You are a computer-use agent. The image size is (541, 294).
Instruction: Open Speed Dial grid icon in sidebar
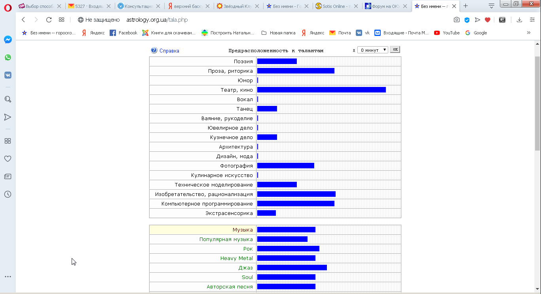[x=8, y=141]
